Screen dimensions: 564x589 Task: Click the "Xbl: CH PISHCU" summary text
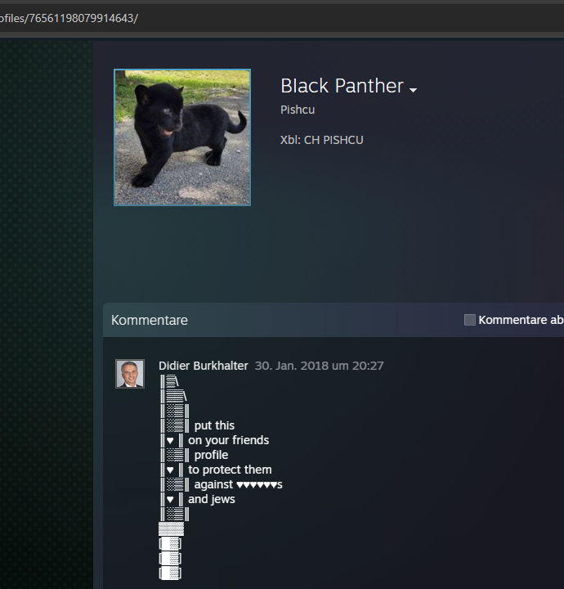click(322, 140)
